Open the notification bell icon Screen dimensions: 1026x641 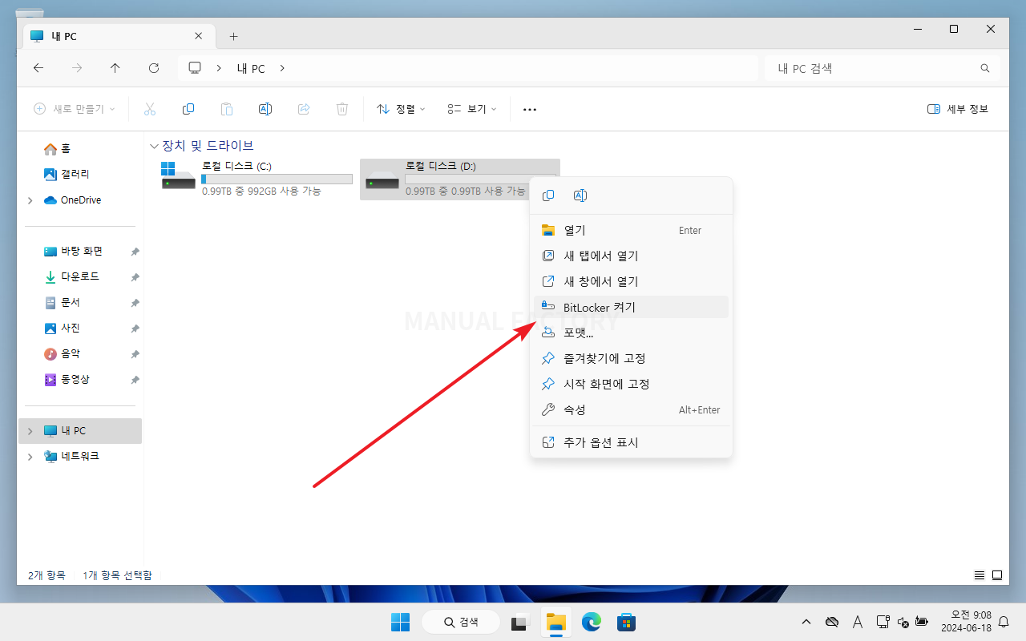point(1004,622)
